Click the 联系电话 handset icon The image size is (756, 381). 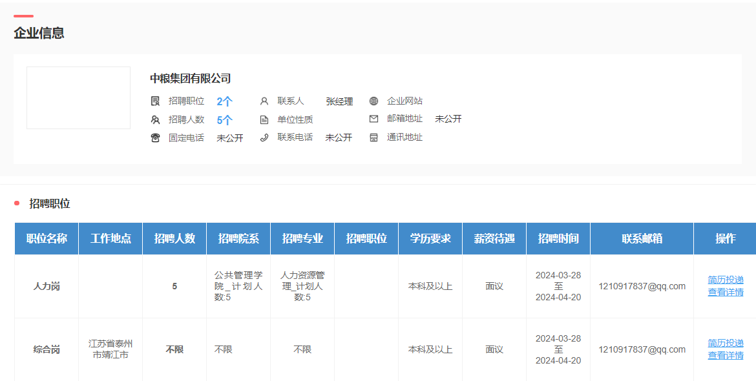click(x=264, y=138)
